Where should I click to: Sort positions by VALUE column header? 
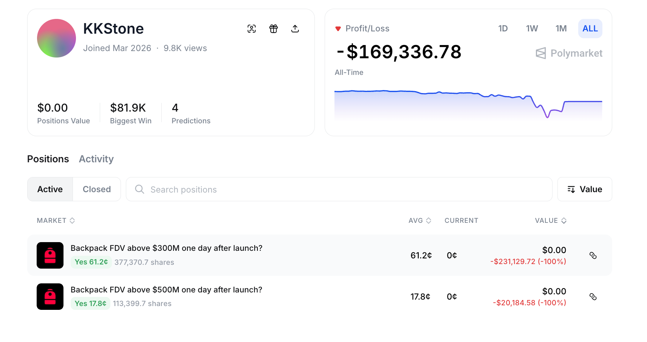pos(550,221)
